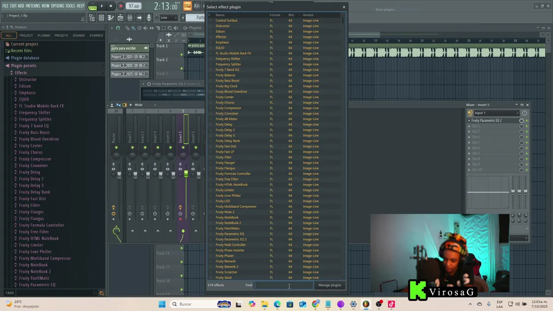553x311 pixels.
Task: Expand Plugin presets in browser tree
Action: [23, 66]
